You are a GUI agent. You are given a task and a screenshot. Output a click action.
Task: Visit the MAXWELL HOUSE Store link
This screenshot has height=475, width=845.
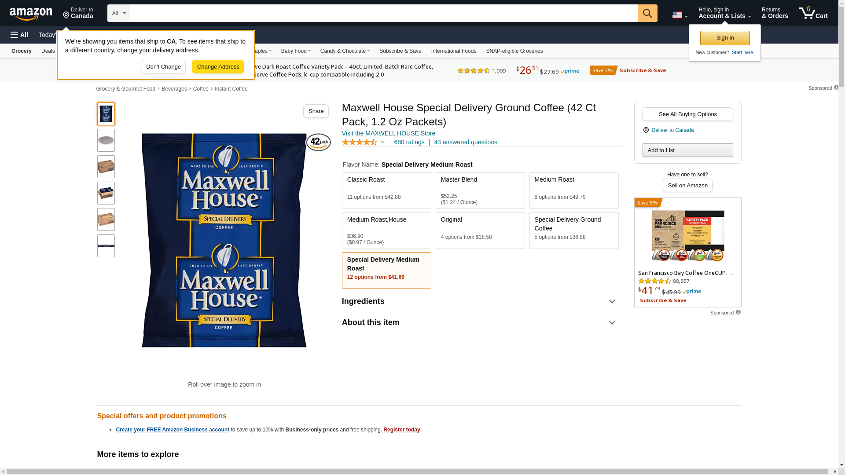pyautogui.click(x=388, y=133)
